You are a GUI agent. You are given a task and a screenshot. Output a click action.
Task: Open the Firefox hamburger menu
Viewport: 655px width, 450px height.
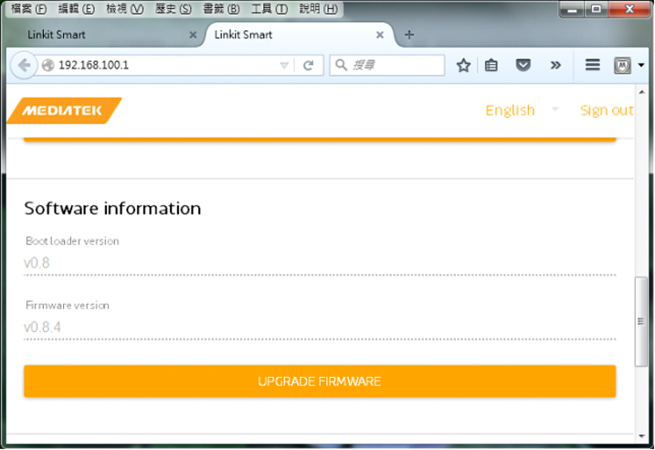pyautogui.click(x=592, y=65)
